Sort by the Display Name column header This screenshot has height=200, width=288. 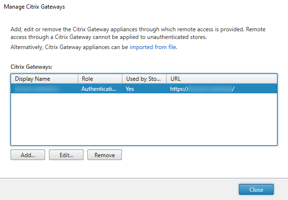pyautogui.click(x=44, y=78)
